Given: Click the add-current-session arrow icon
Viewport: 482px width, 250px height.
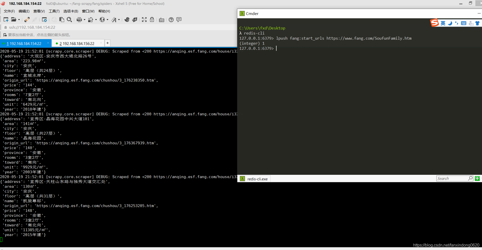Looking at the screenshot, I should pos(5,35).
